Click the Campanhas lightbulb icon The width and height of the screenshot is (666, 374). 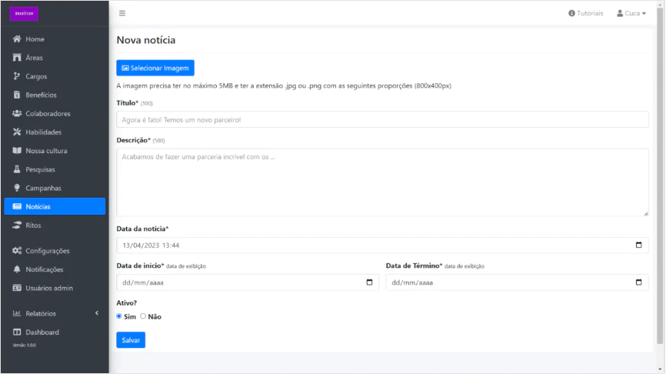pos(17,188)
